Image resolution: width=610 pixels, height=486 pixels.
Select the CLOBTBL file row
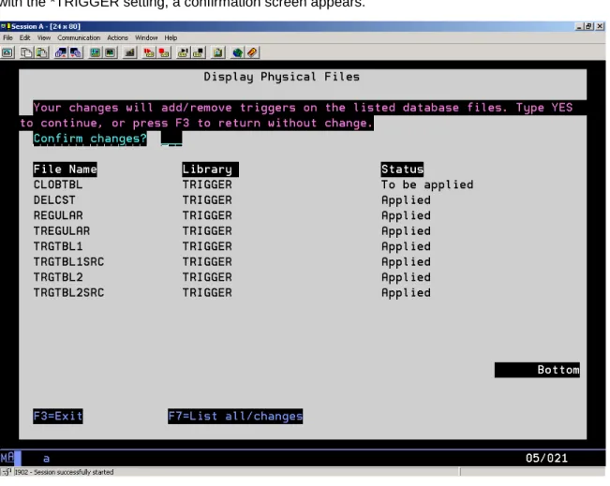[x=254, y=184]
